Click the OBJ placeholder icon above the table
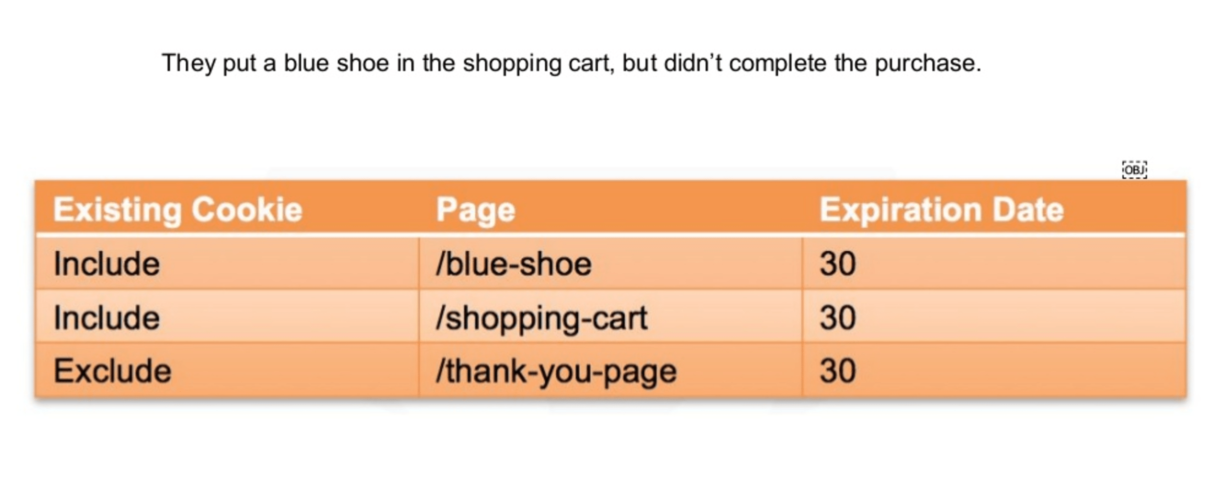Screen dimensions: 1223x481 [x=1134, y=170]
